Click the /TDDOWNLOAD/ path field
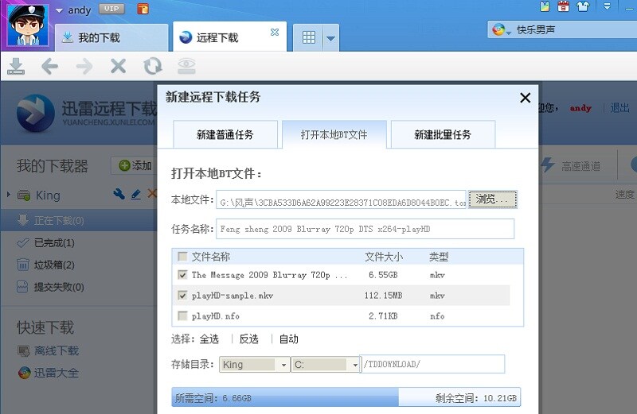 point(432,364)
